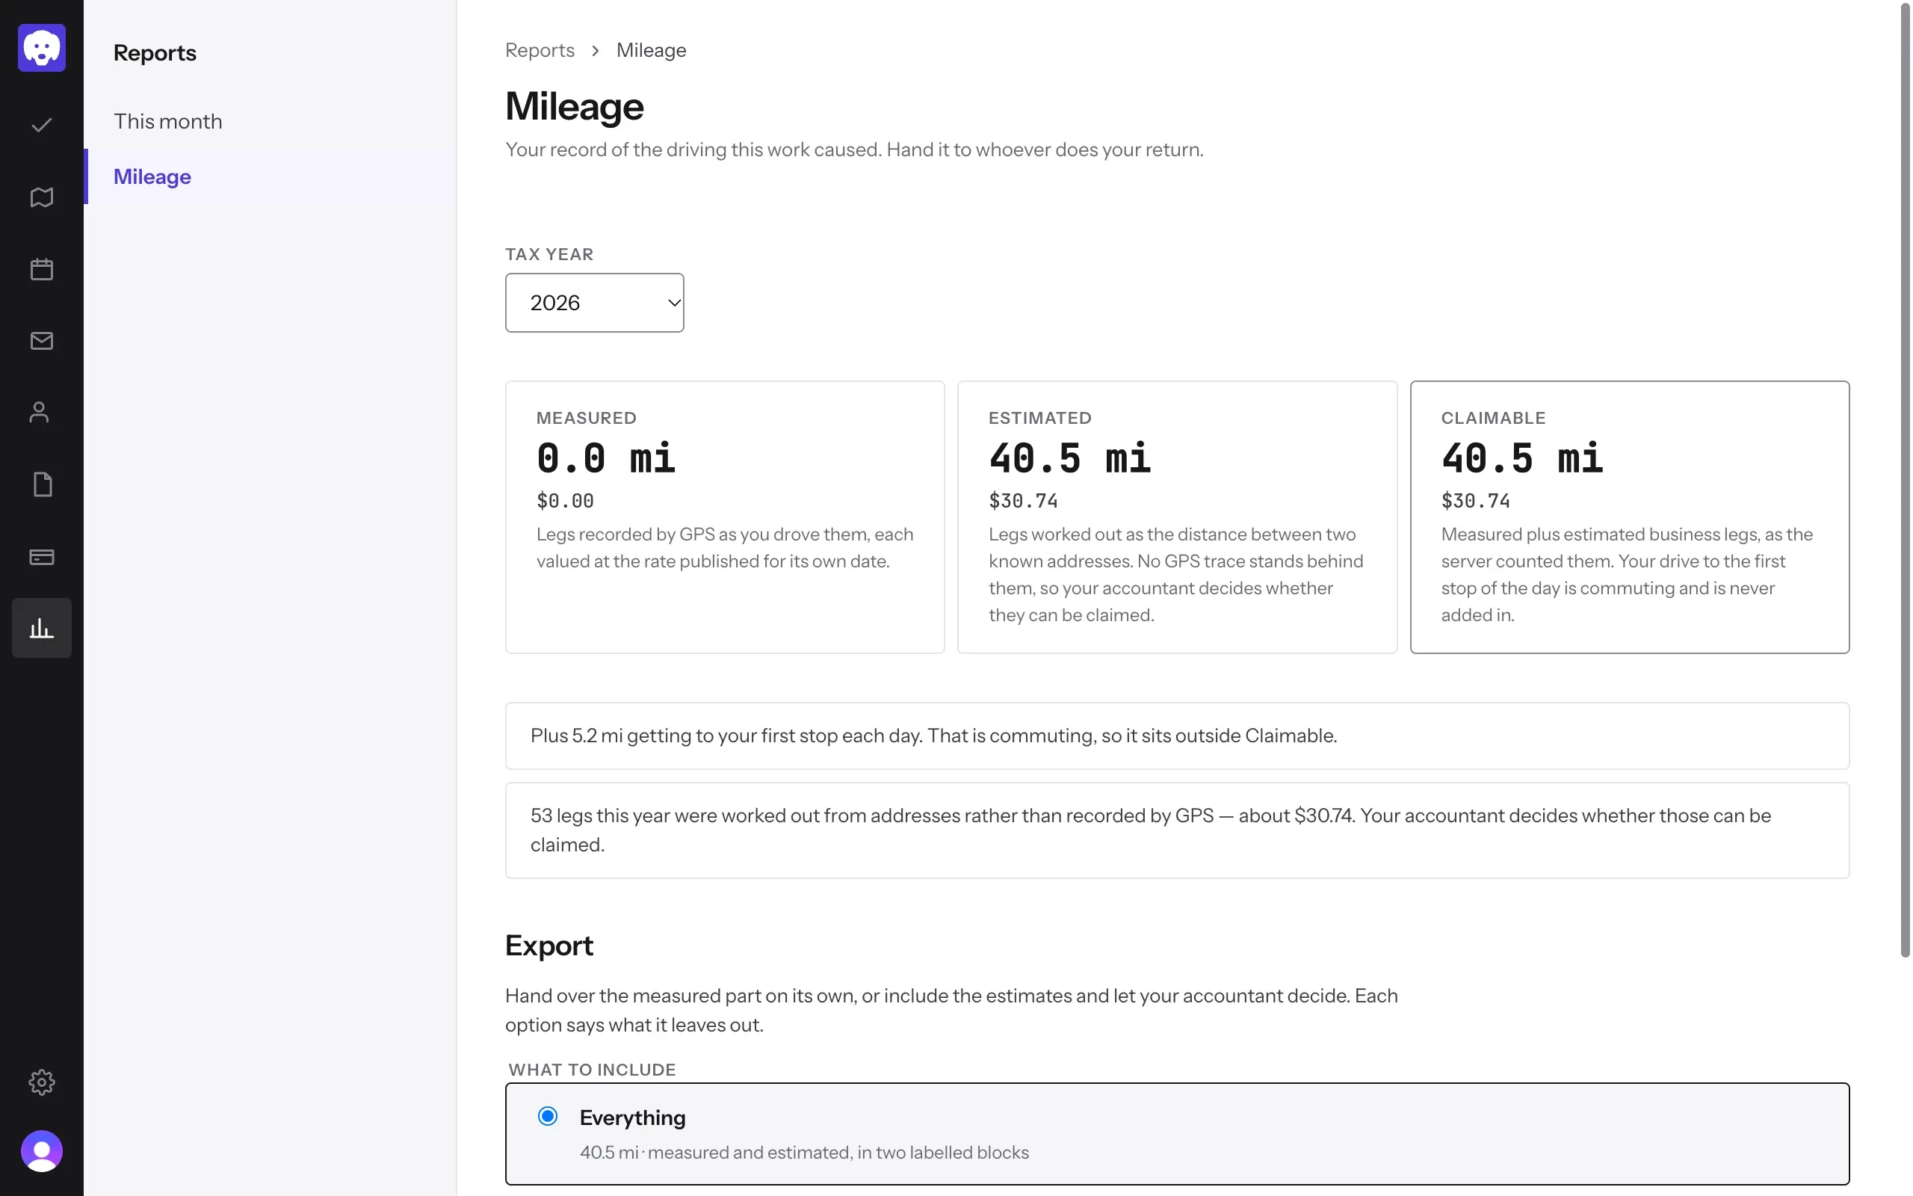Open the Tax Year 2026 dropdown
Image resolution: width=1913 pixels, height=1196 pixels.
pos(595,303)
